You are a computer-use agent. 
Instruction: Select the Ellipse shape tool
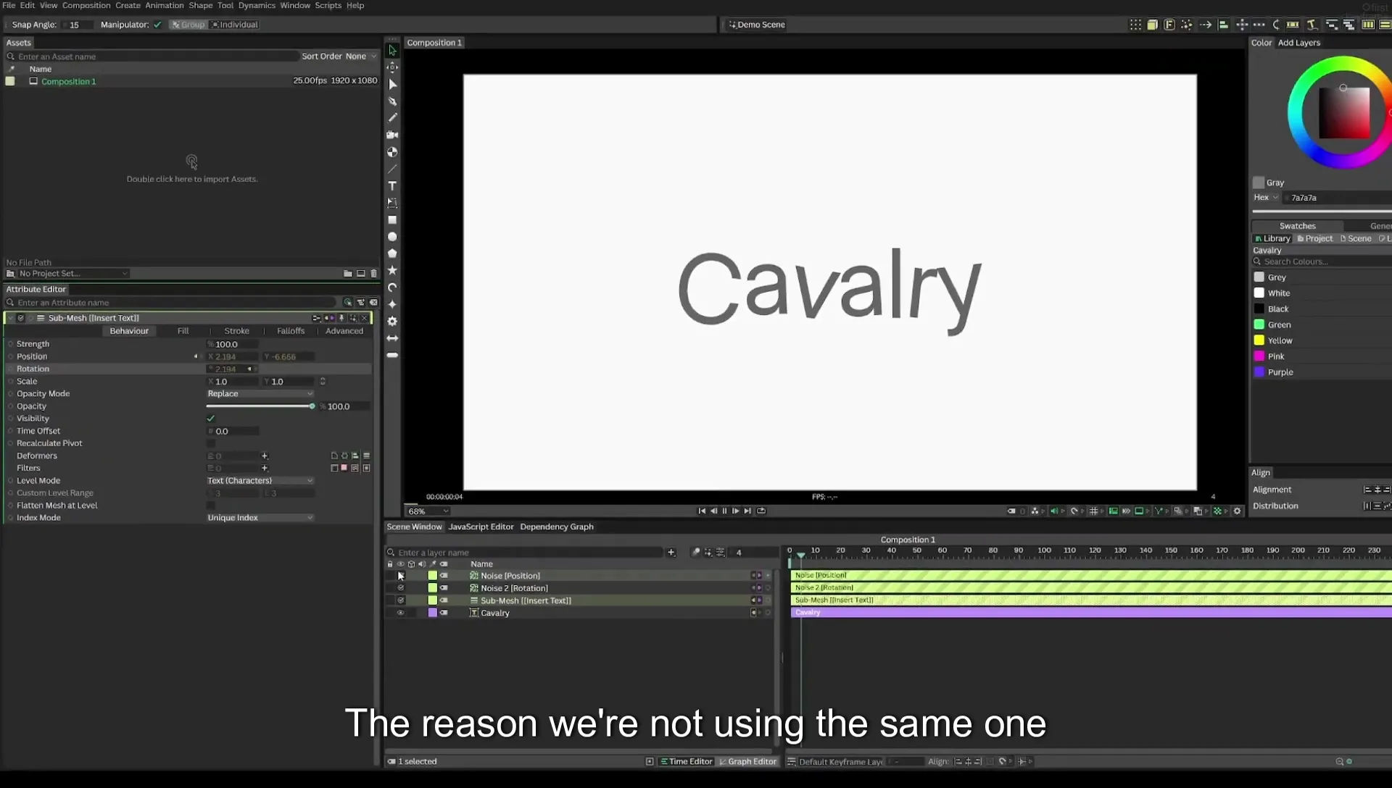click(392, 237)
